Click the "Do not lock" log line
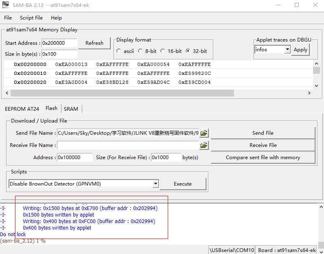 point(13,234)
